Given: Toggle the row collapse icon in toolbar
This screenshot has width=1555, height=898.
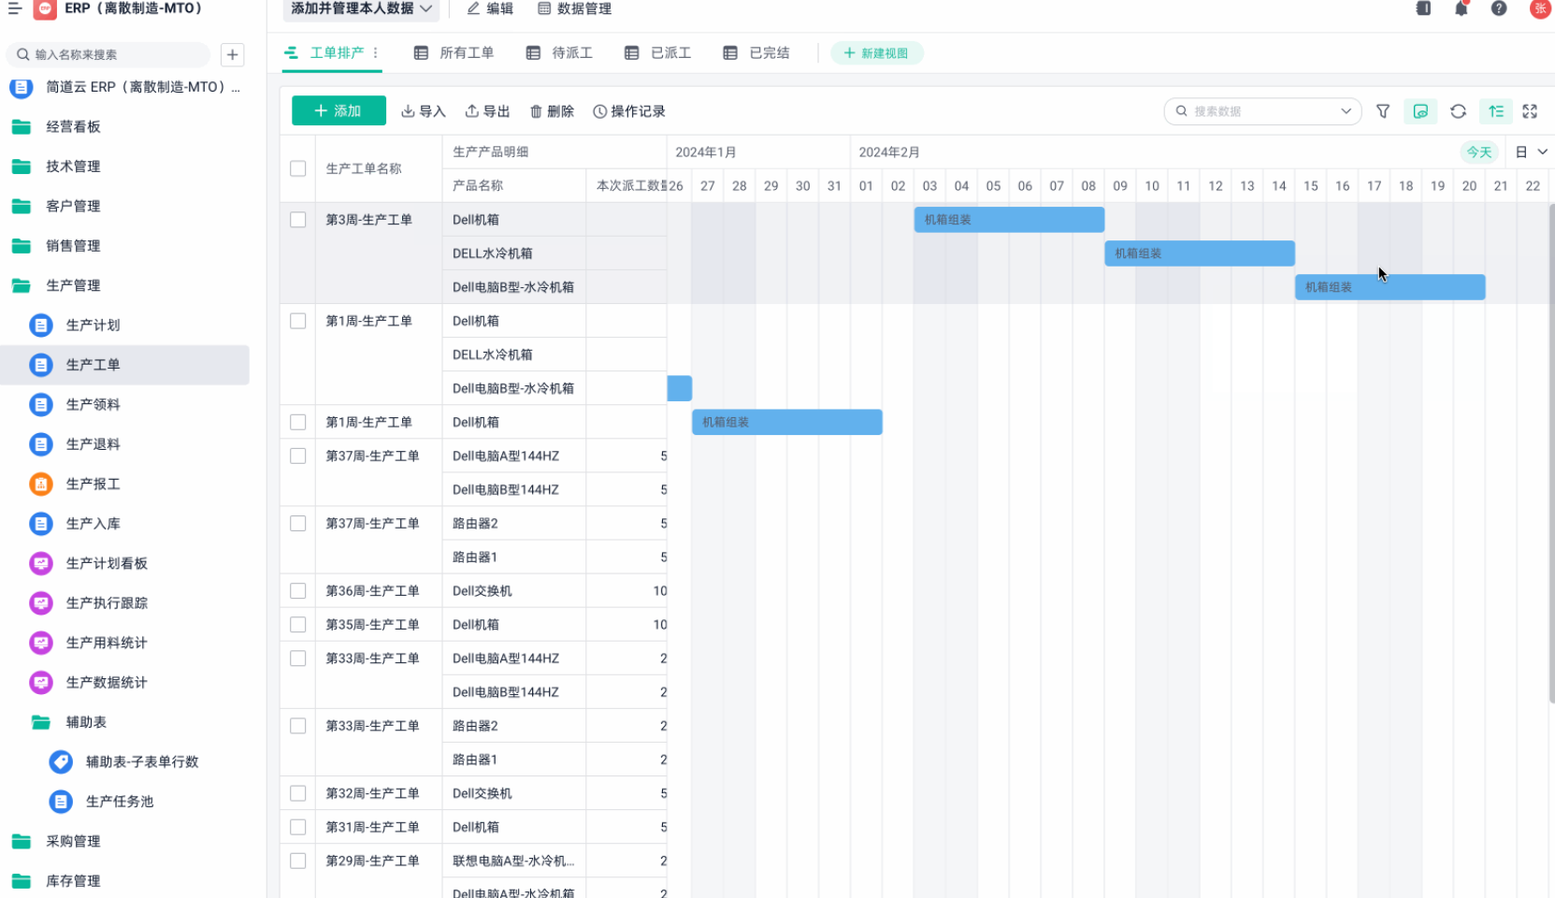Looking at the screenshot, I should tap(1496, 111).
